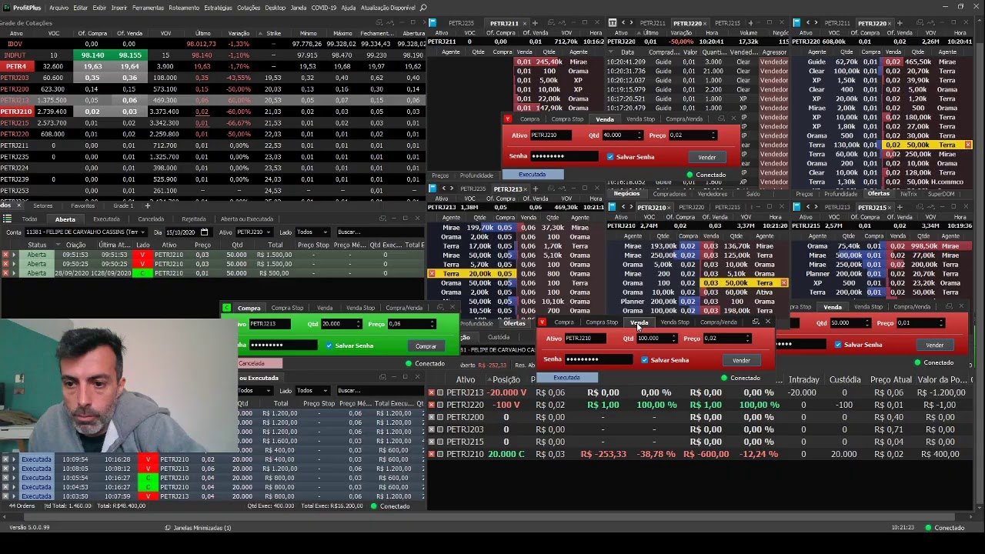Click Vender in the 40.000 sell ticket
This screenshot has width=985, height=554.
pos(706,157)
